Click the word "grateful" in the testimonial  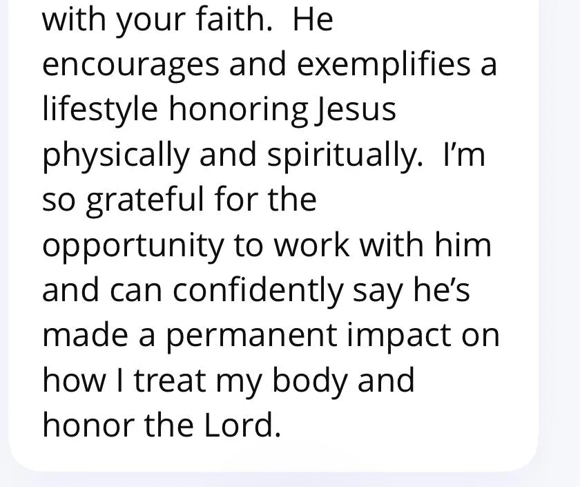click(145, 201)
